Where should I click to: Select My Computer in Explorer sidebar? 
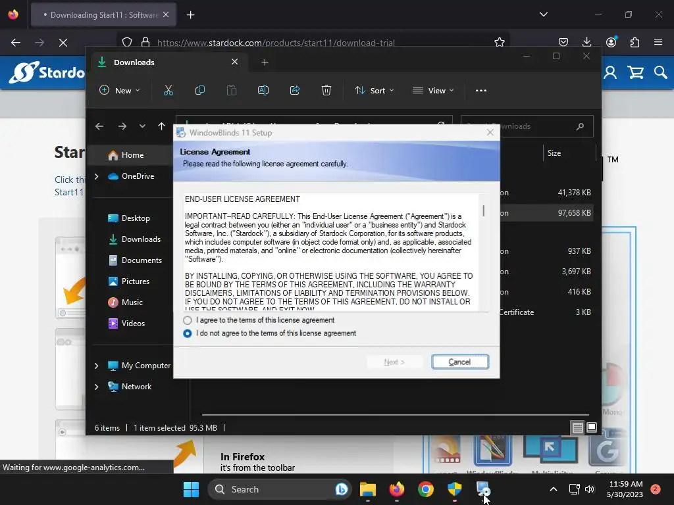coord(139,366)
